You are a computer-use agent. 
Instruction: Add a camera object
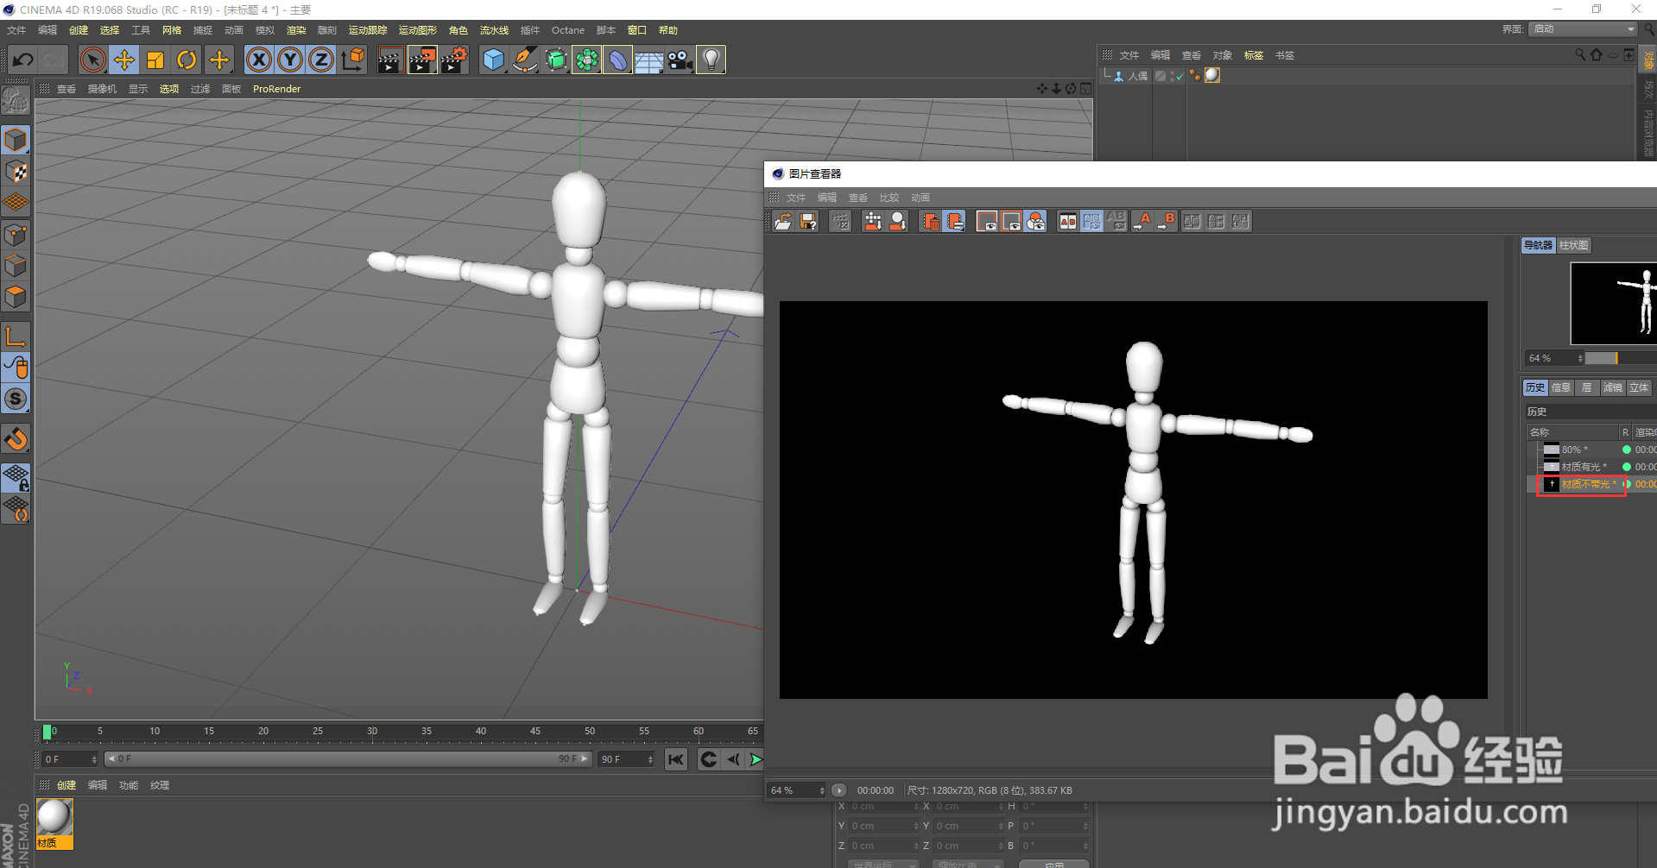tap(680, 60)
